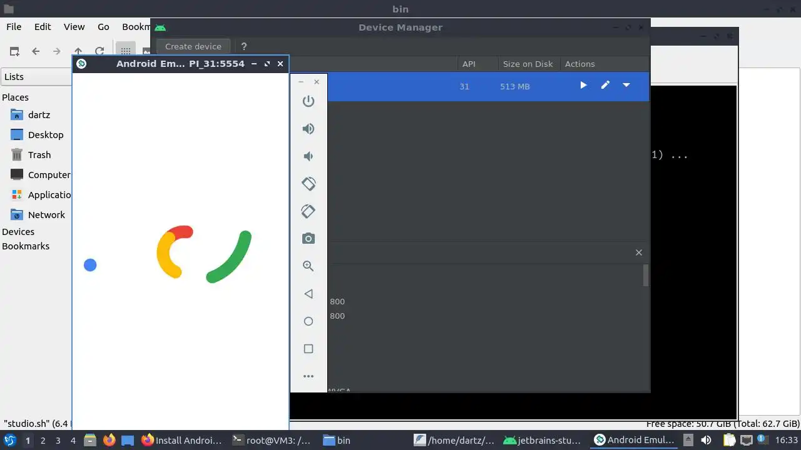Take a screenshot with the emulator camera icon
The image size is (801, 450).
point(308,239)
